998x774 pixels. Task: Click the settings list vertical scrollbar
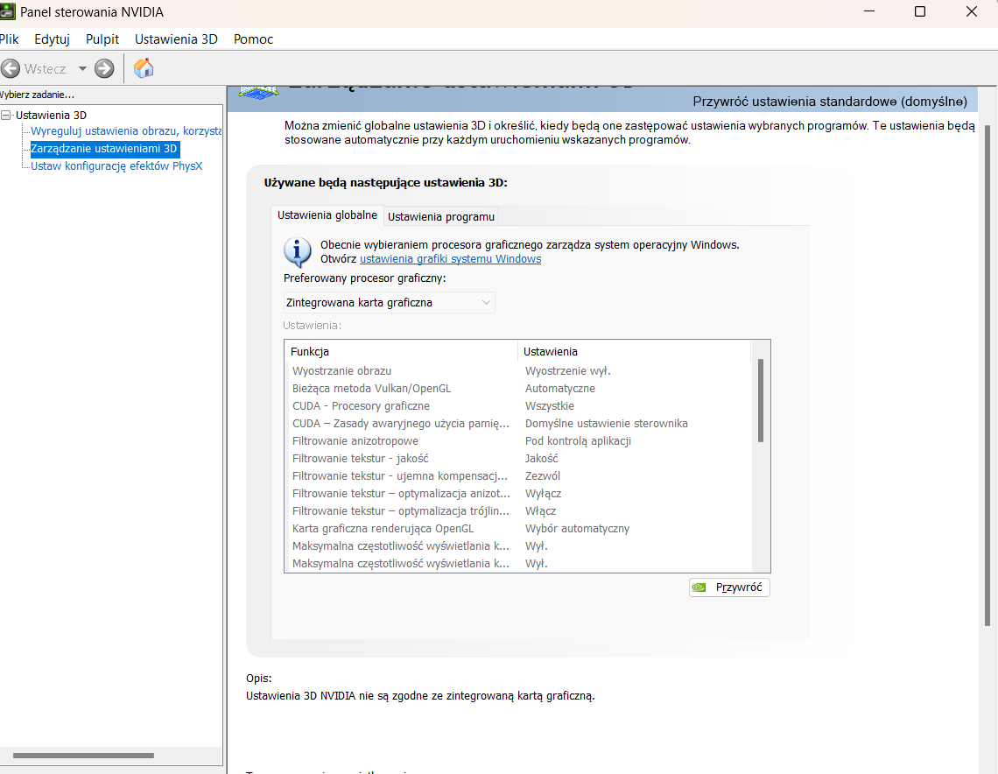tap(761, 401)
